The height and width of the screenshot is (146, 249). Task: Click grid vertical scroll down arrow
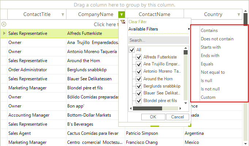point(245,143)
